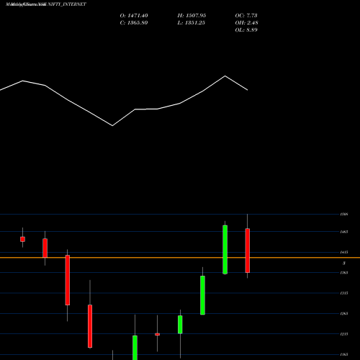
Task: Click the last red candlestick body
Action: [x=248, y=251]
